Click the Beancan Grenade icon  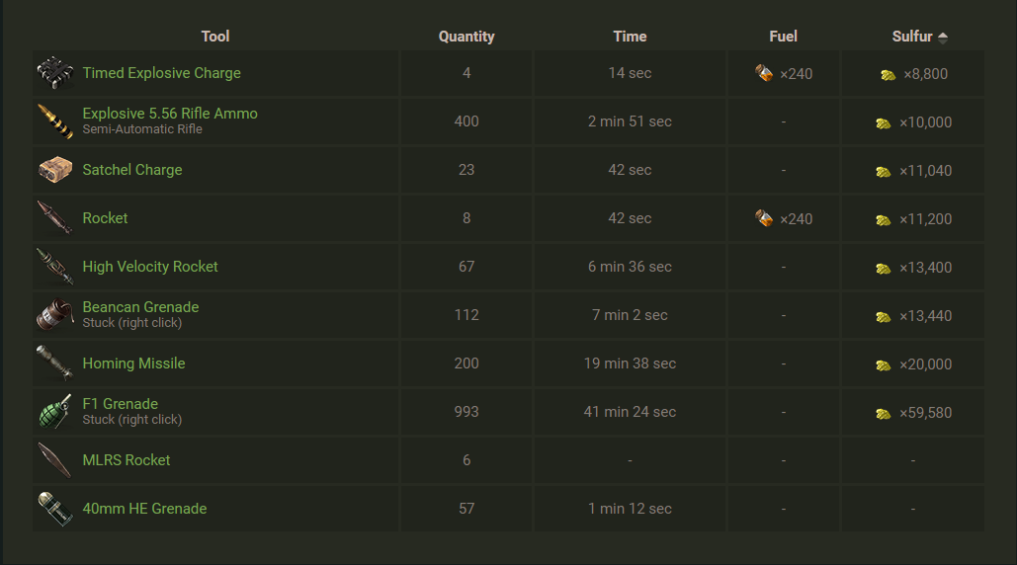[x=55, y=315]
